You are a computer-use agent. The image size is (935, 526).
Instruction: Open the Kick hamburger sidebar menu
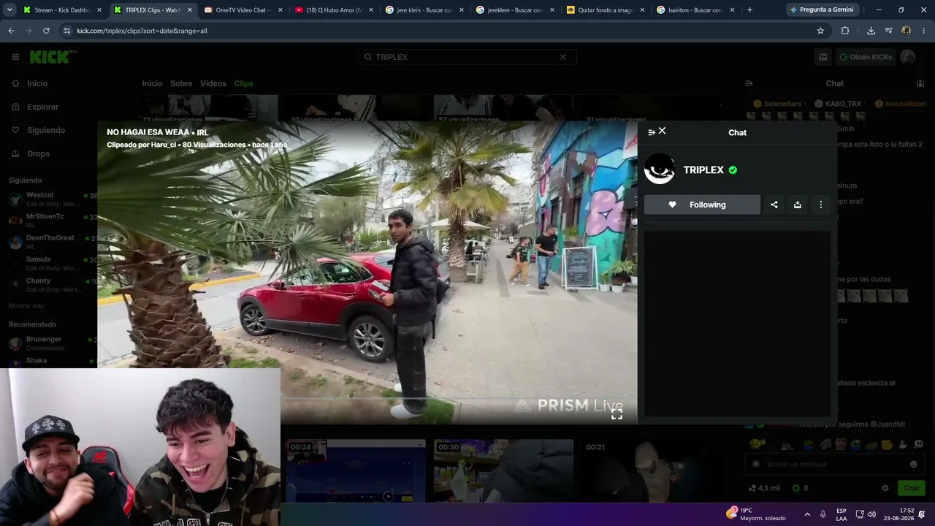click(15, 57)
